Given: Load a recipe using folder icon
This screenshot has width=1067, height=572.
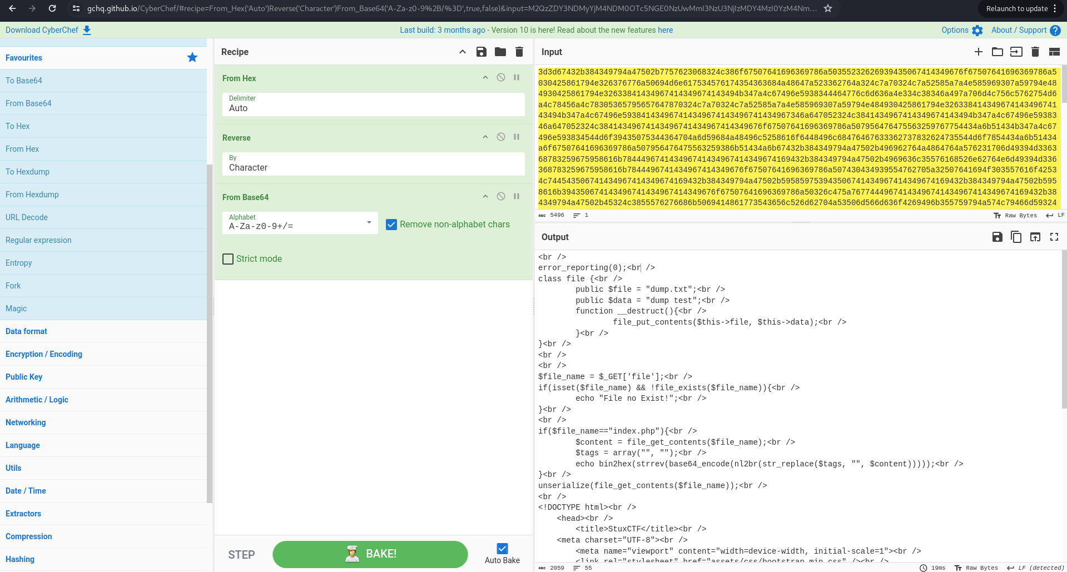Looking at the screenshot, I should click(x=500, y=52).
